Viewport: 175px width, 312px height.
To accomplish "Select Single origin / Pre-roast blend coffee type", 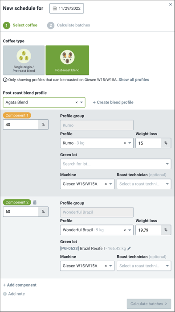I will 24,60.
